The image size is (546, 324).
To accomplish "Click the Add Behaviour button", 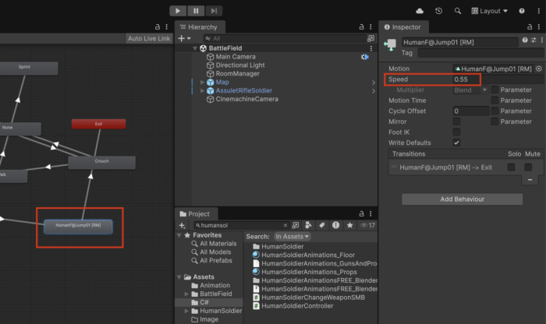I will click(462, 199).
